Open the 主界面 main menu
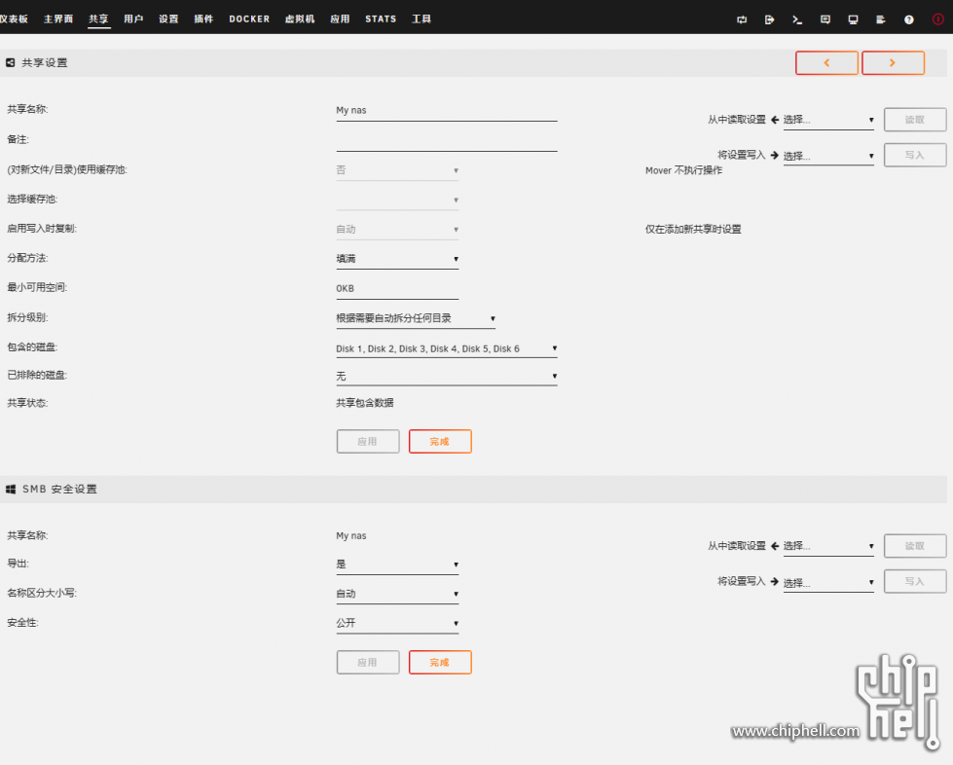Image resolution: width=953 pixels, height=765 pixels. [58, 18]
